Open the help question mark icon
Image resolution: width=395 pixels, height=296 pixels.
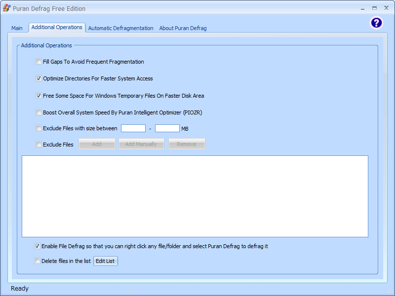tap(376, 23)
